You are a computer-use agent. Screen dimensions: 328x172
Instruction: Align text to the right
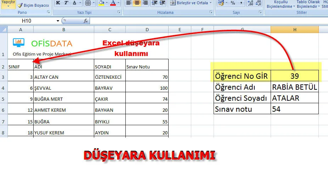click(145, 3)
